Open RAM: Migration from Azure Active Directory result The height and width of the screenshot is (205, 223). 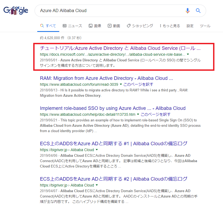coord(106,78)
